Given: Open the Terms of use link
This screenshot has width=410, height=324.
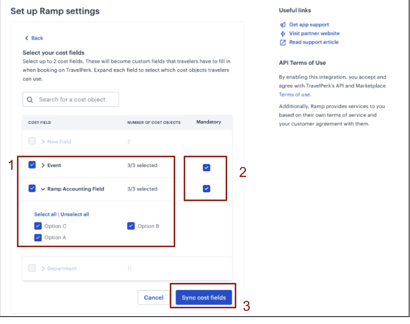Looking at the screenshot, I should click(294, 95).
